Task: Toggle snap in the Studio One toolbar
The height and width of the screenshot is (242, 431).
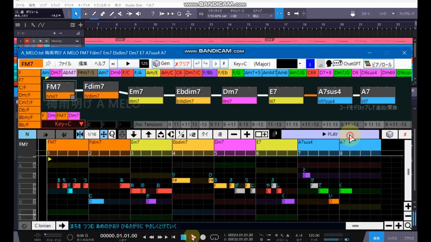Action: point(279,14)
